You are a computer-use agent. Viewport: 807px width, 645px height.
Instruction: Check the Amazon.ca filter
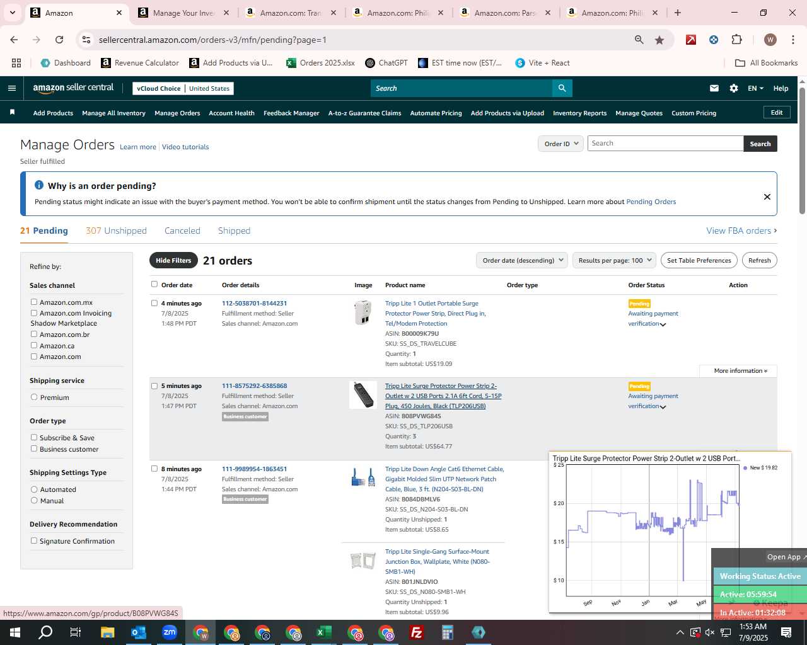point(34,346)
